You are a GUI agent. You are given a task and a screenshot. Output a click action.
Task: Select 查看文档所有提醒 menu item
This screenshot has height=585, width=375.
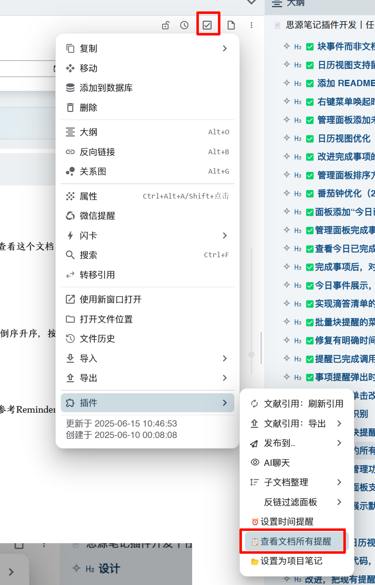[295, 541]
